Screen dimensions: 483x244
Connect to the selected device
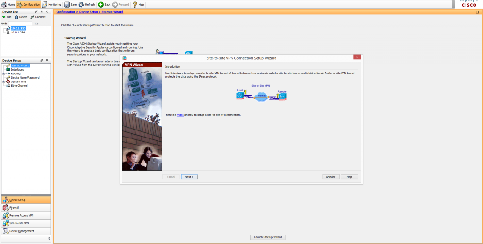pos(38,17)
